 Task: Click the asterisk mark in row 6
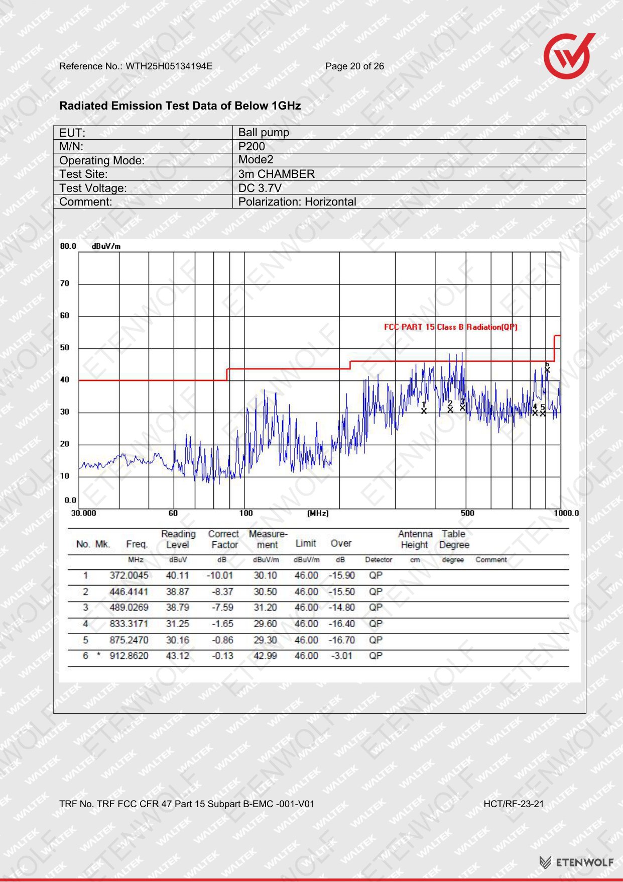[98, 655]
